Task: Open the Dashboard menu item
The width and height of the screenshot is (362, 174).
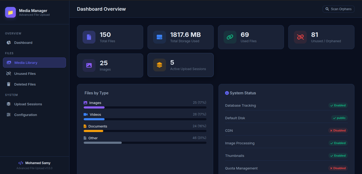Action: 34,42
